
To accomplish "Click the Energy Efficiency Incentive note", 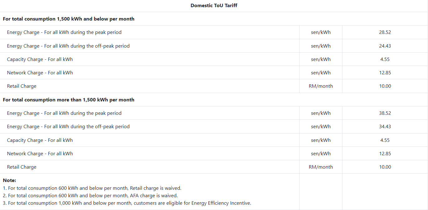I will click(x=127, y=203).
